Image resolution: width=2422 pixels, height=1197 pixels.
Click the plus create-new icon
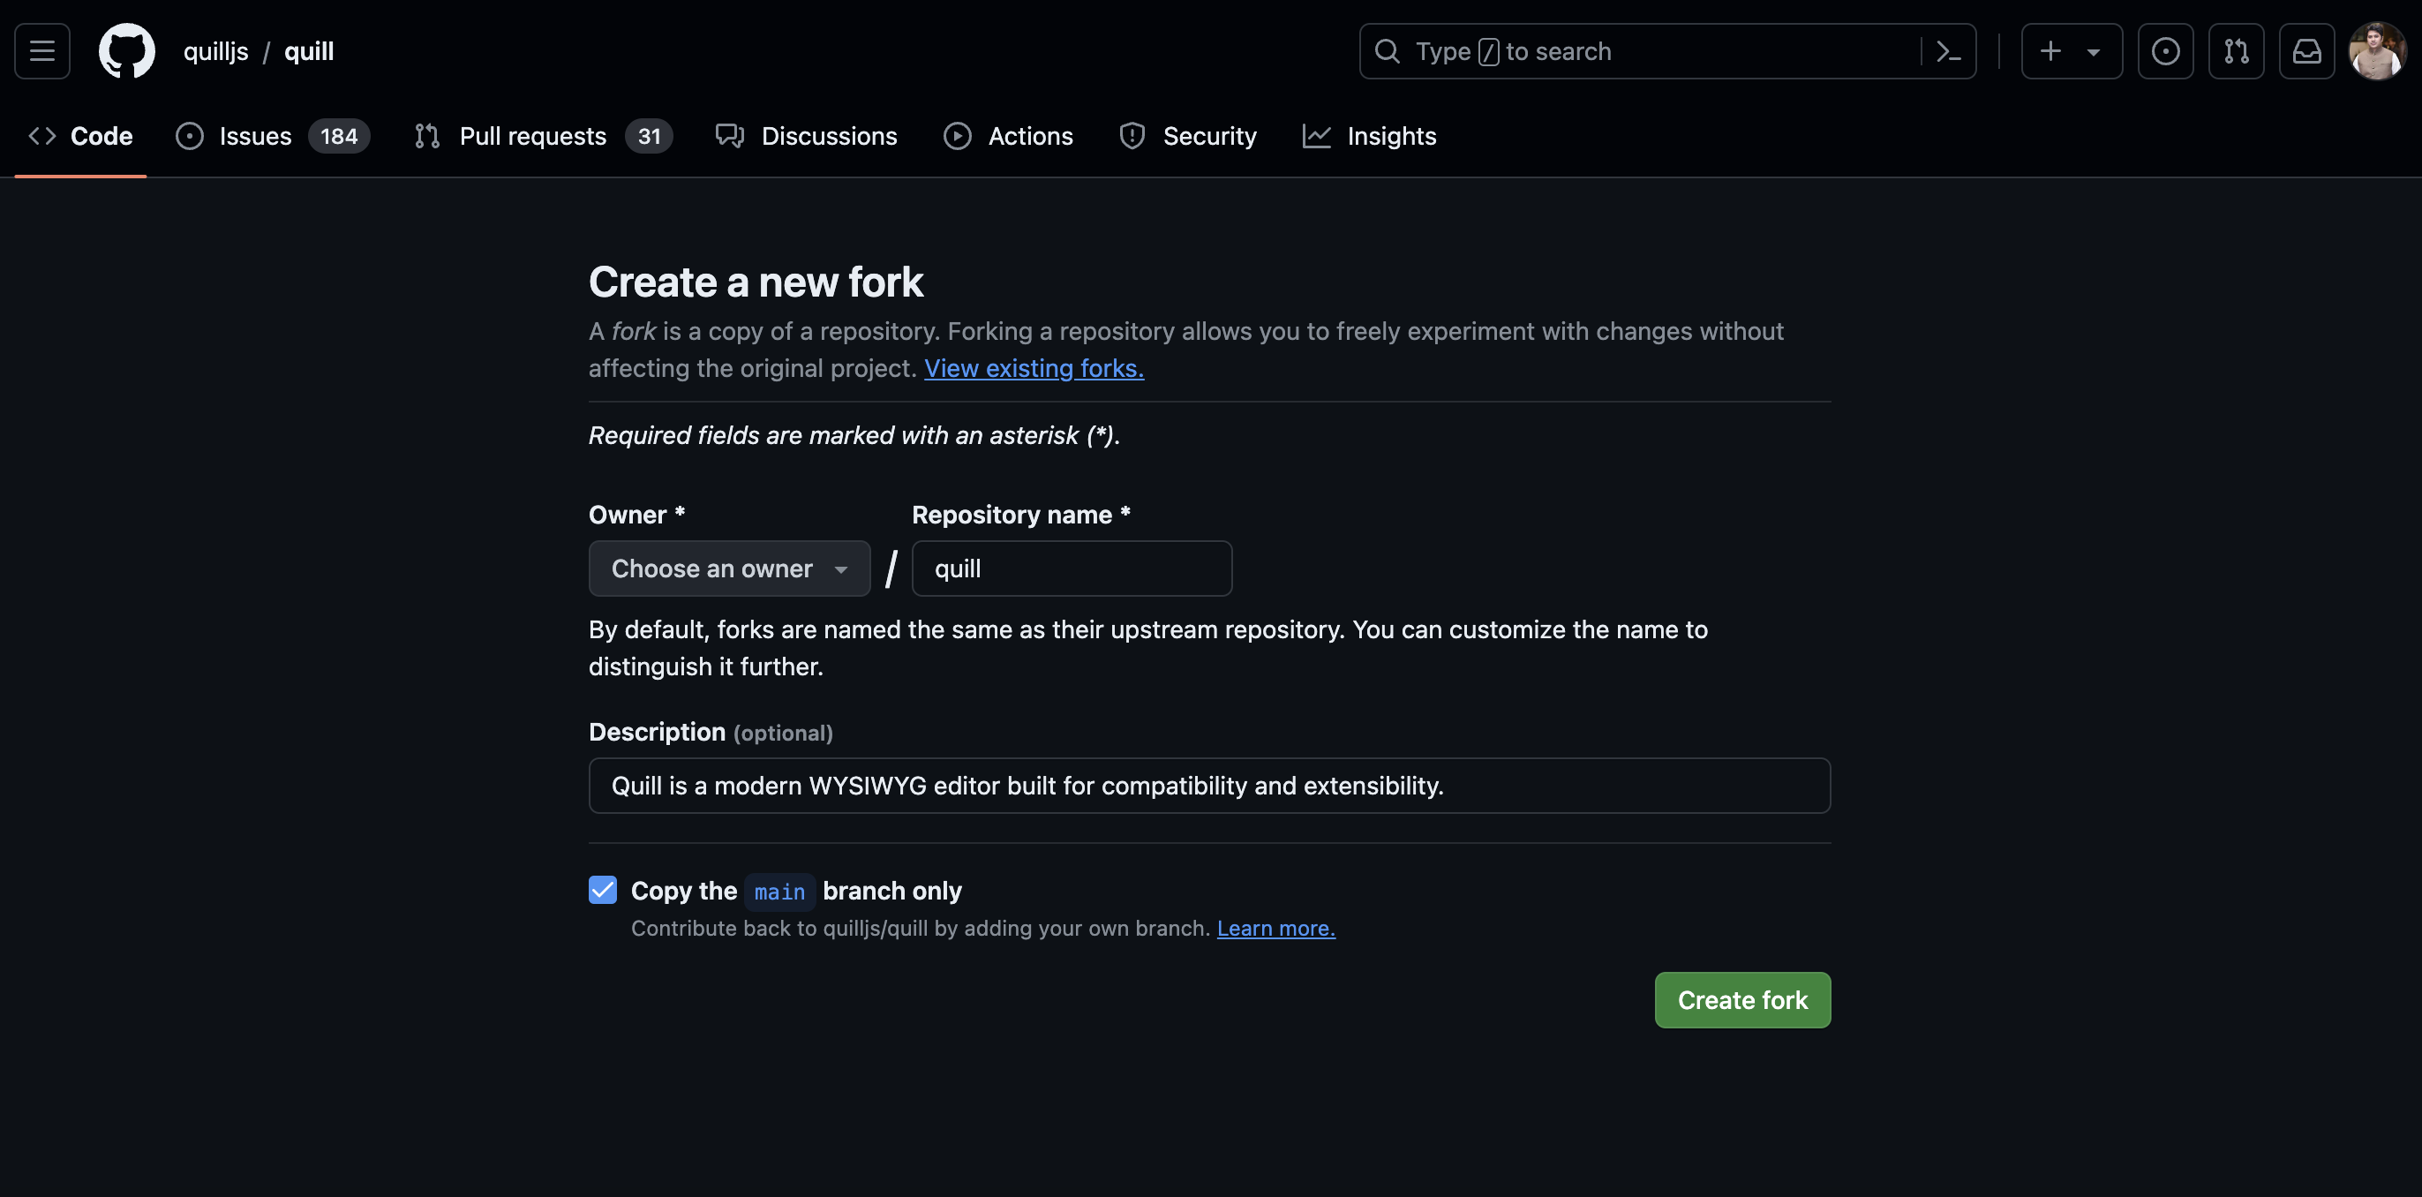tap(2050, 52)
